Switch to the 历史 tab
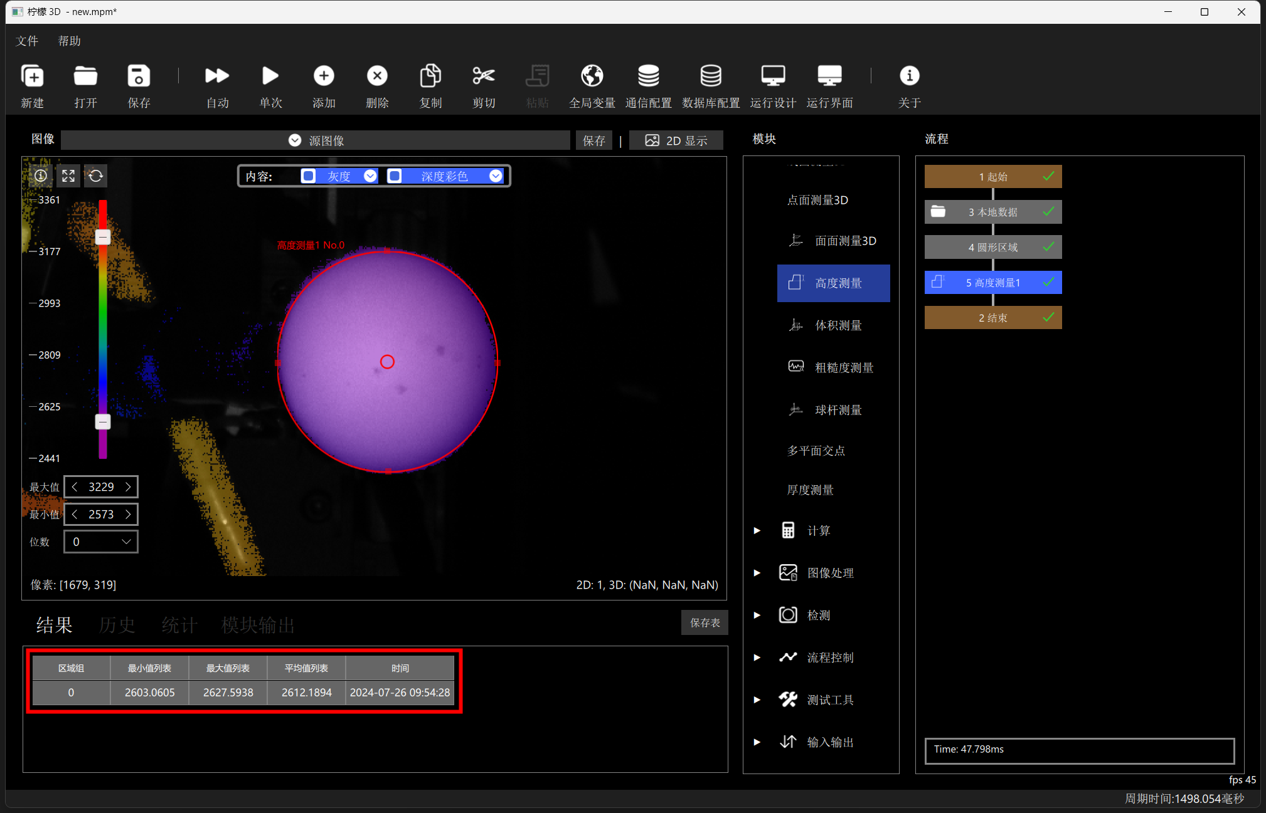Viewport: 1266px width, 813px height. click(117, 625)
